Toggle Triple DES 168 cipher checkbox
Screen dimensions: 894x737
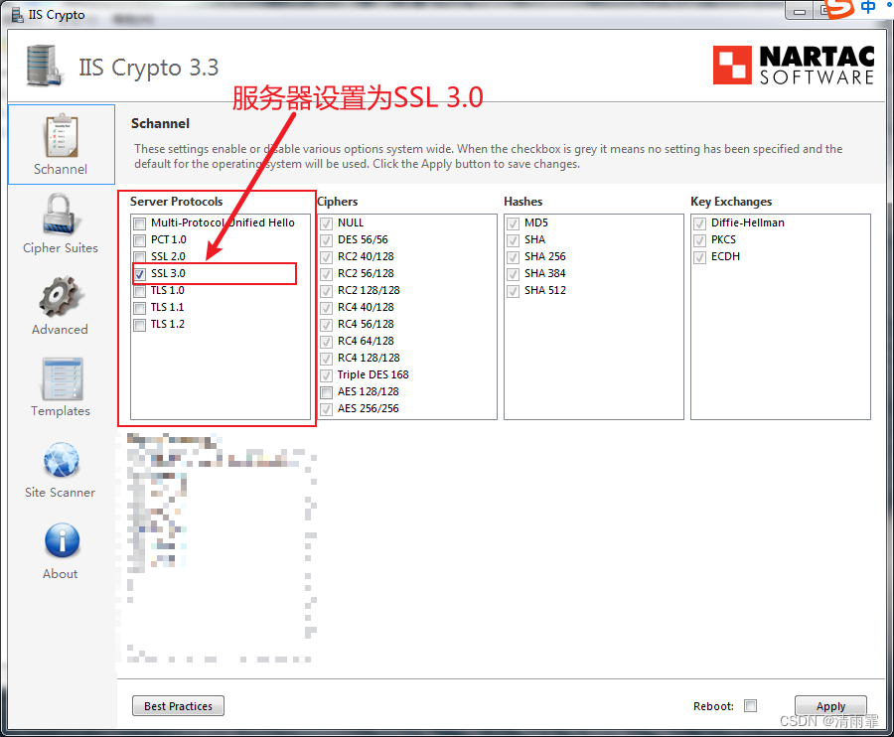326,375
